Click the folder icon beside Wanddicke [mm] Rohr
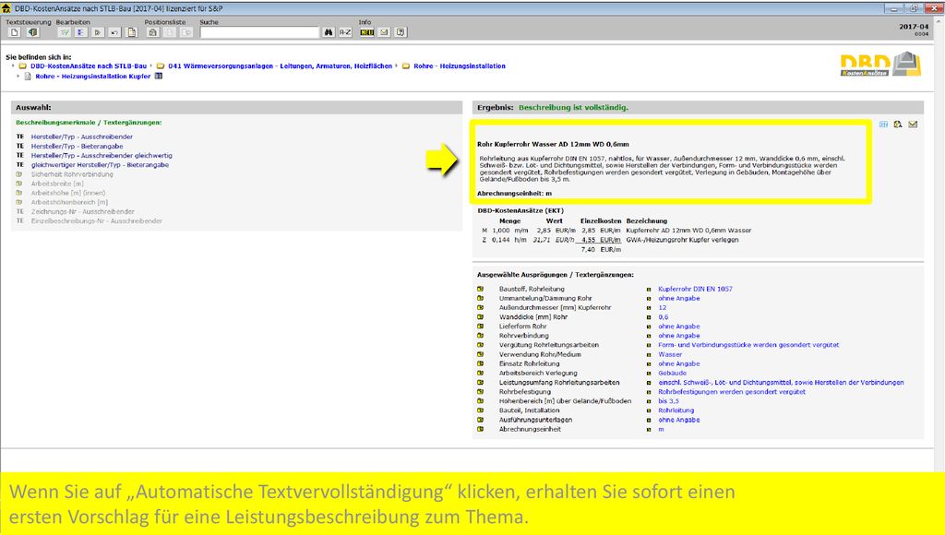The height and width of the screenshot is (535, 945). [480, 317]
